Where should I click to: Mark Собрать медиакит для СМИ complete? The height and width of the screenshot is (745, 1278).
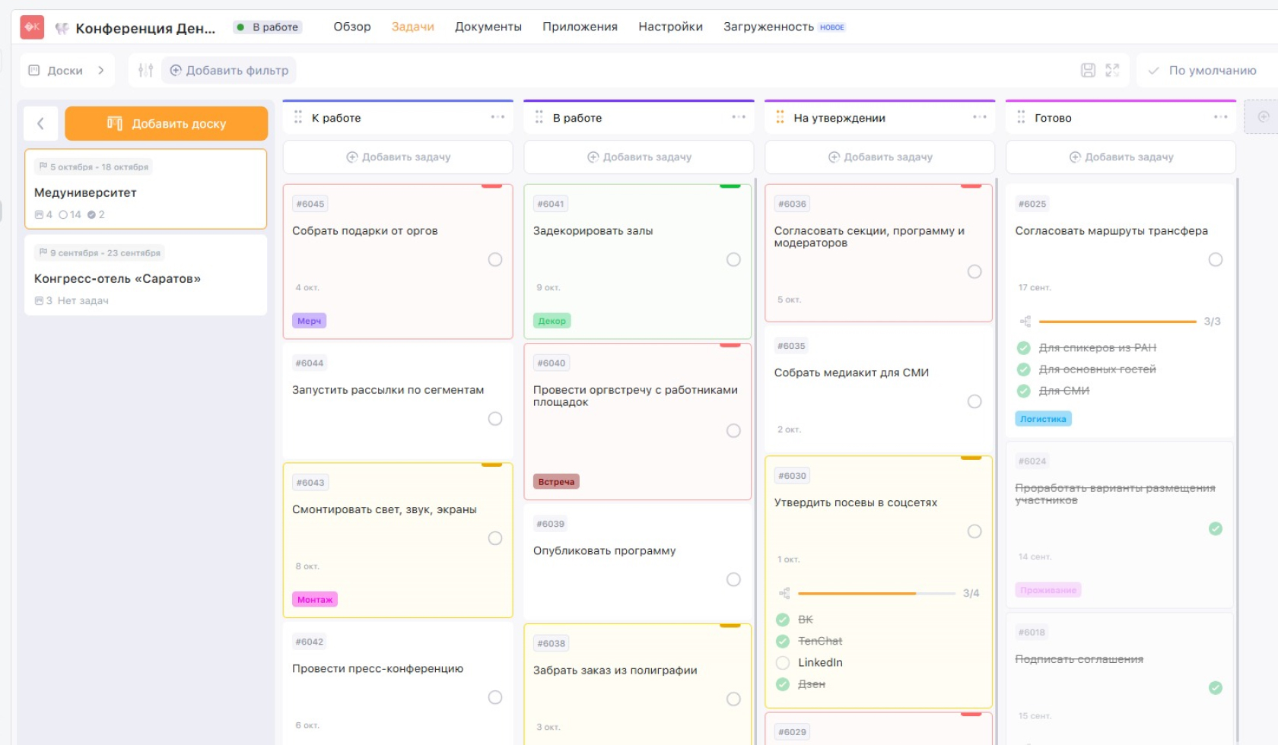click(974, 401)
